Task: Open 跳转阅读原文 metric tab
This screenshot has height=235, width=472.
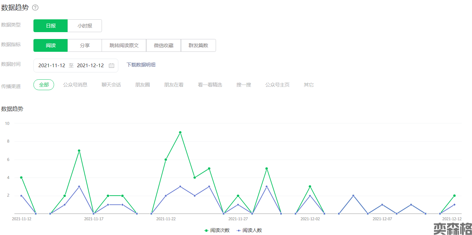Action: coord(124,46)
